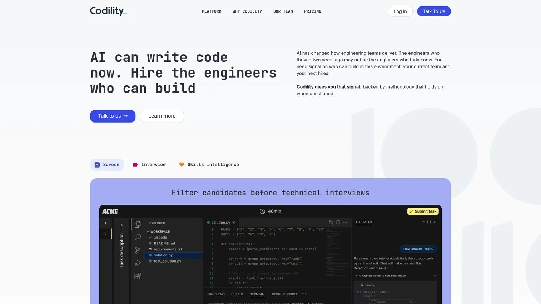This screenshot has width=541, height=304.
Task: Open the PROBLEMS panel tab
Action: pyautogui.click(x=217, y=294)
